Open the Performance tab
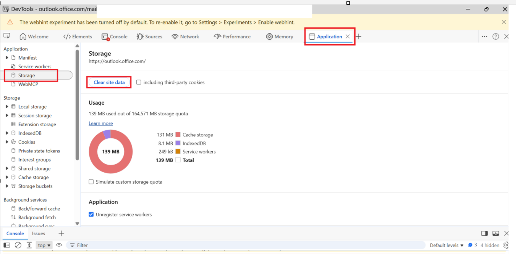 [232, 37]
